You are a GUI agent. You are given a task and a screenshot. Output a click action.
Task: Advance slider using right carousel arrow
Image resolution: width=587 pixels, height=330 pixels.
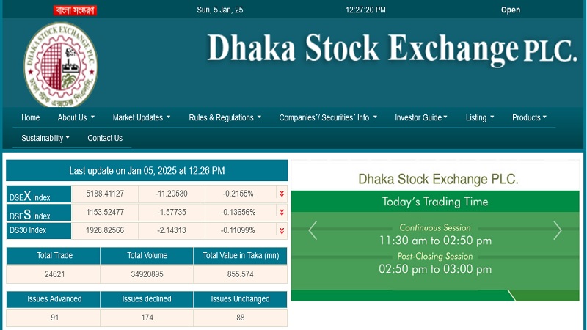point(557,230)
